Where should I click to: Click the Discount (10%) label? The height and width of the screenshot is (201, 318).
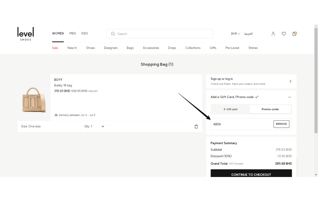221,156
